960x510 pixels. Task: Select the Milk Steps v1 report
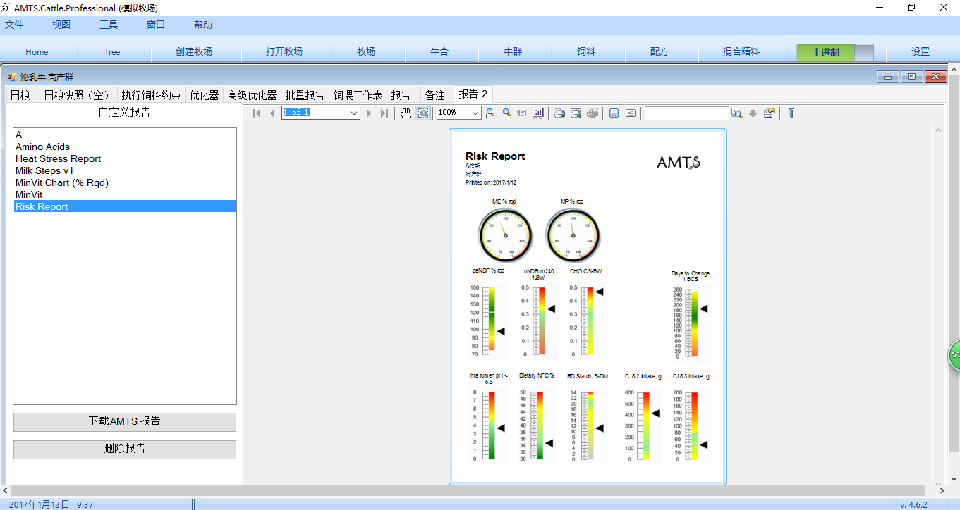pyautogui.click(x=125, y=170)
